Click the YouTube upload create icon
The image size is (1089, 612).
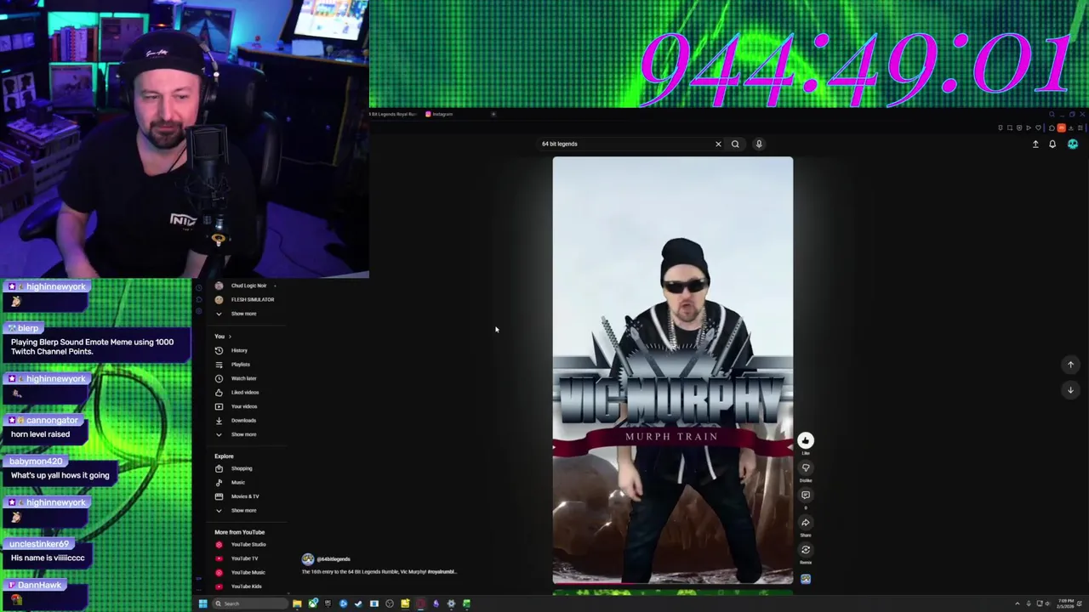1035,144
